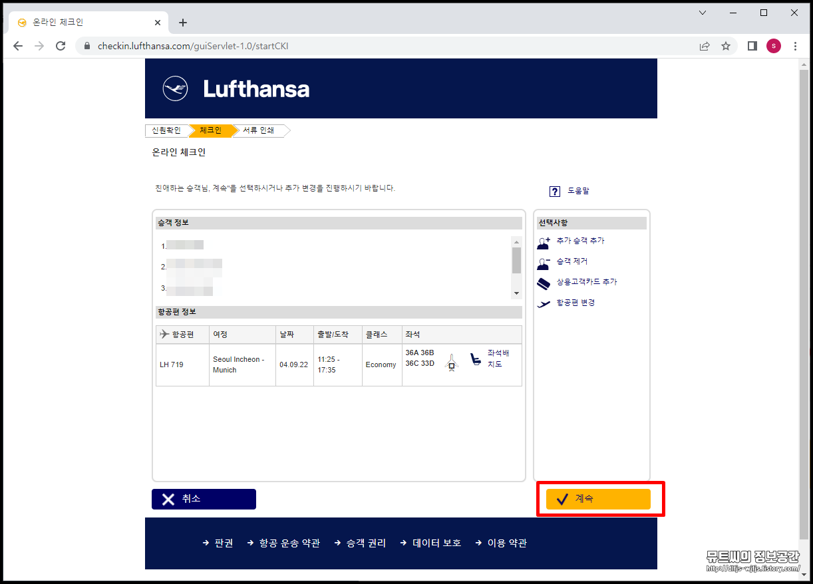The height and width of the screenshot is (584, 813).
Task: Click the share page icon in address bar
Action: [705, 46]
